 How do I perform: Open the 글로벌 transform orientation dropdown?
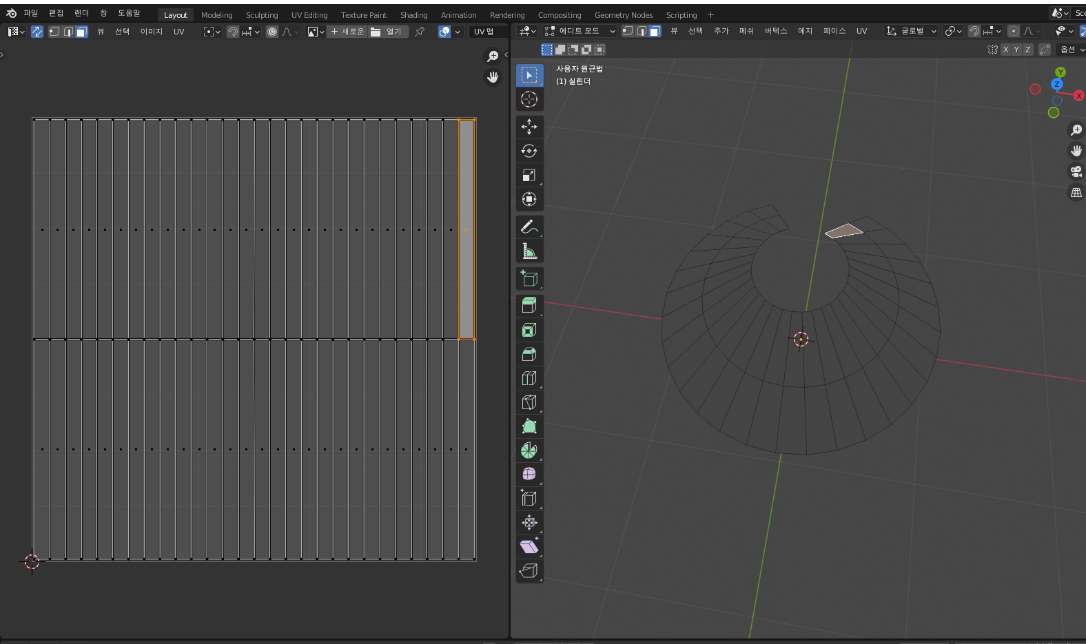click(912, 31)
